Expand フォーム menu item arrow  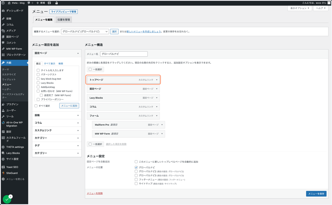tap(157, 116)
